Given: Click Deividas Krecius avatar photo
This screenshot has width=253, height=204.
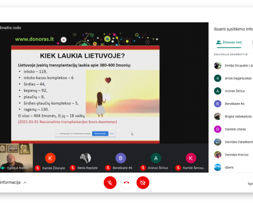Looking at the screenshot, I should point(218,155).
